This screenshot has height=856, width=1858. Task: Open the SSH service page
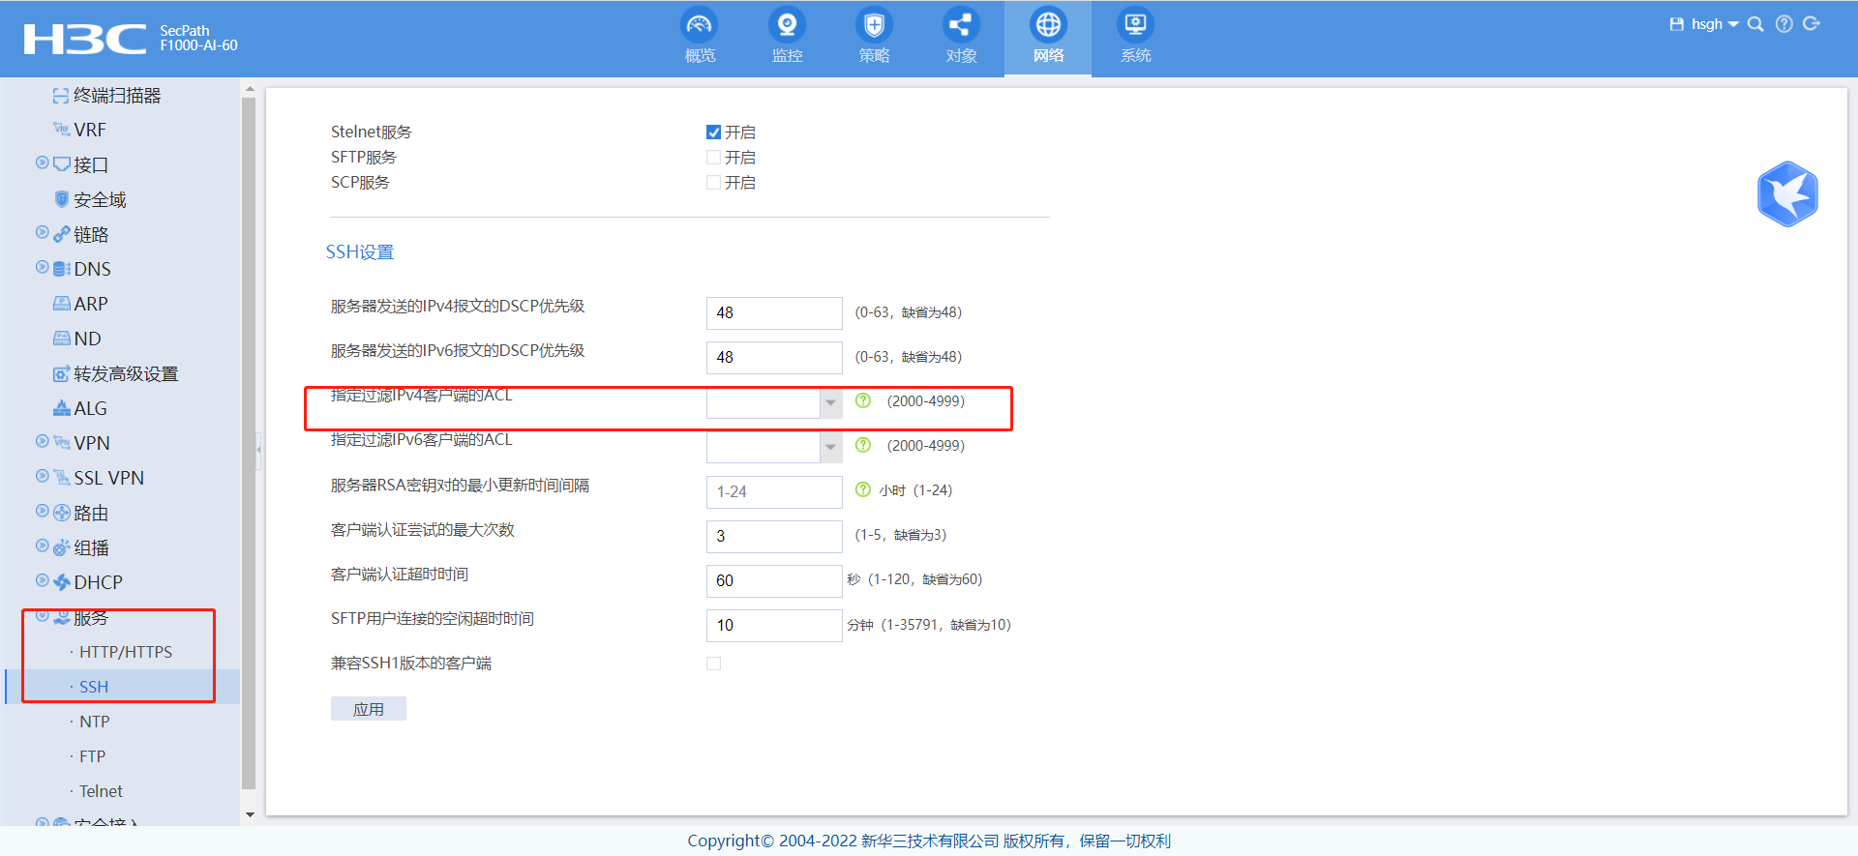point(94,688)
